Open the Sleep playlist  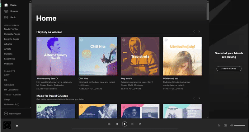[x=7, y=99]
